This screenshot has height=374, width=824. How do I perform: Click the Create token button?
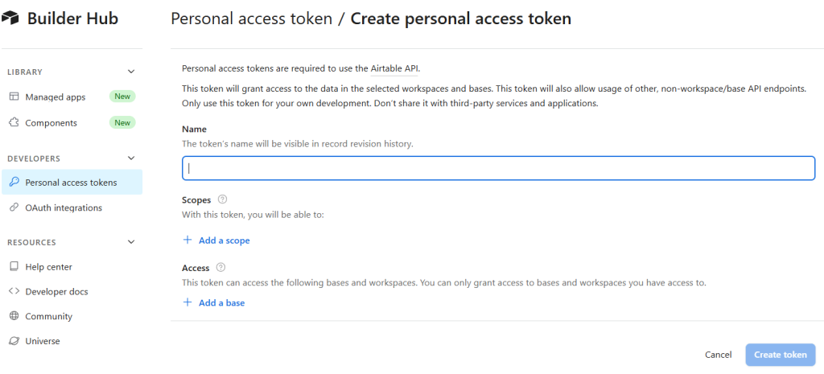pos(781,355)
